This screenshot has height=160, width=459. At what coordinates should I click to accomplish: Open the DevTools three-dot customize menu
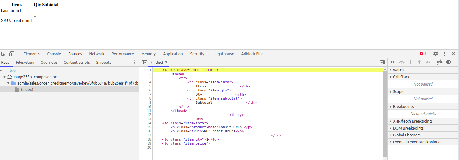click(x=444, y=54)
